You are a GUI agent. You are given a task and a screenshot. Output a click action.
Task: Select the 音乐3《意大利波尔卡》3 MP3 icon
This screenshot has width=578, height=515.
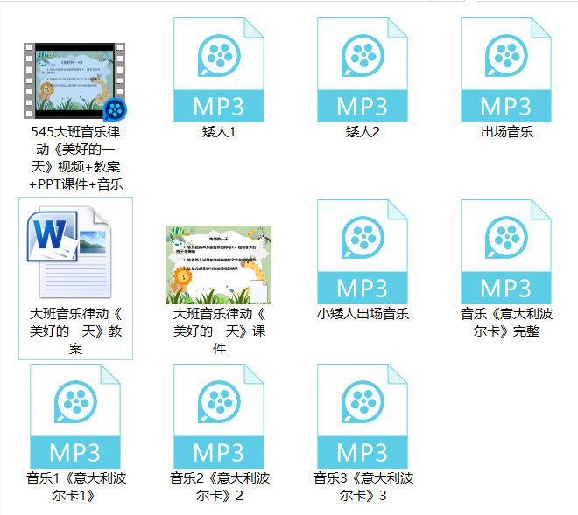coord(363,416)
